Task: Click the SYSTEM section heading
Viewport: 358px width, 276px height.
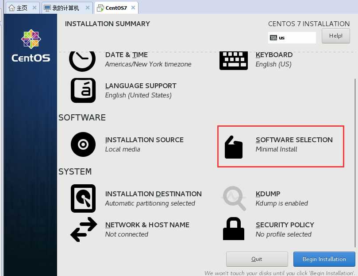Action: coord(75,171)
